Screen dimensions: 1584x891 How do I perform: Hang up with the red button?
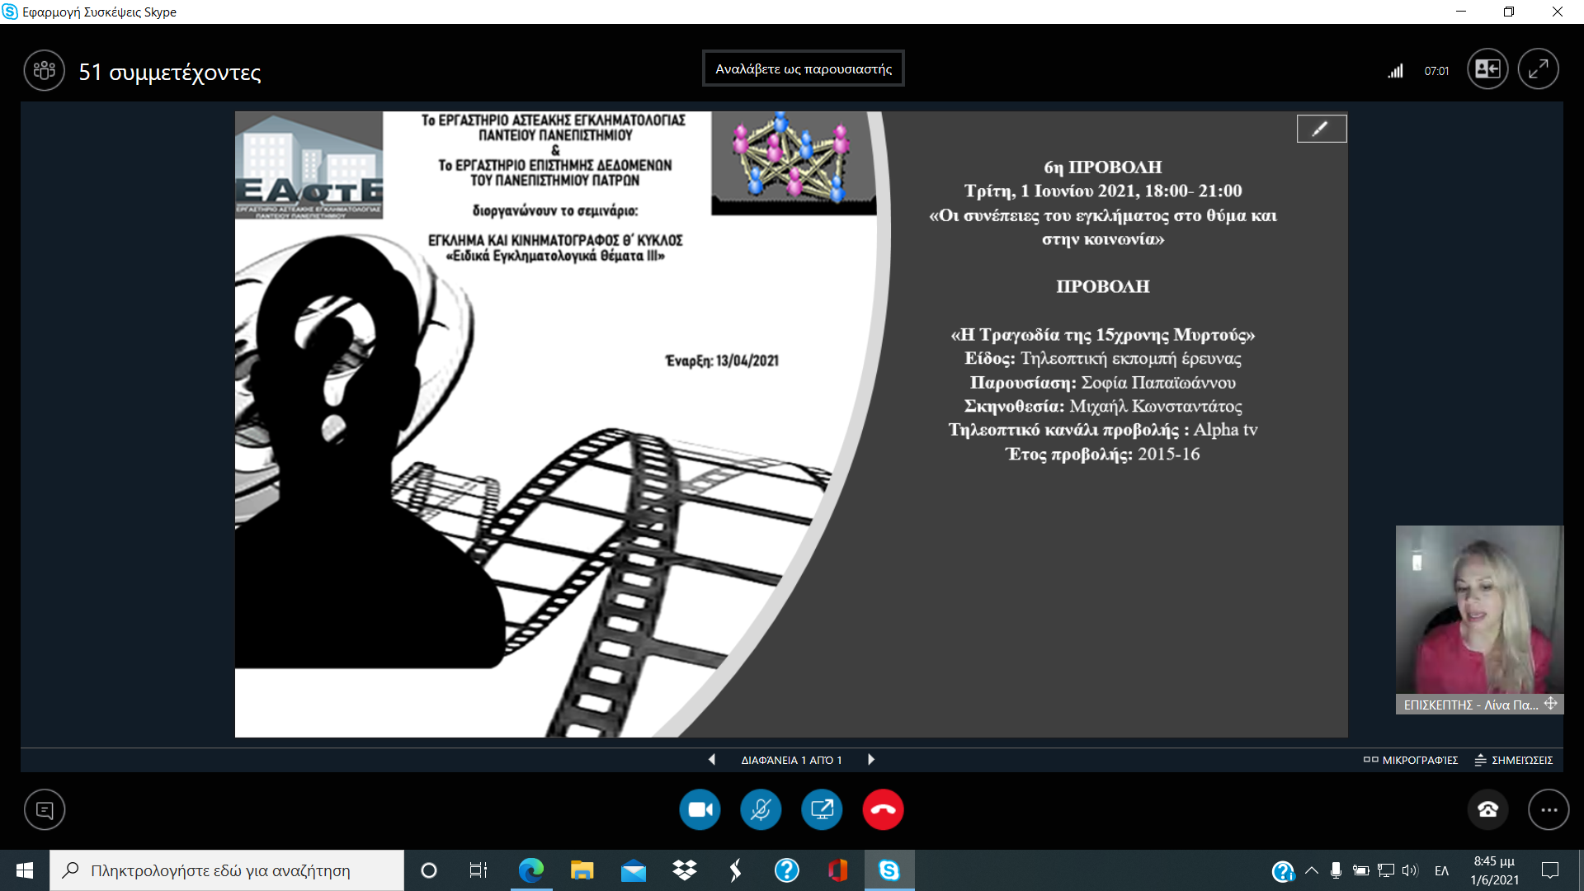(883, 810)
